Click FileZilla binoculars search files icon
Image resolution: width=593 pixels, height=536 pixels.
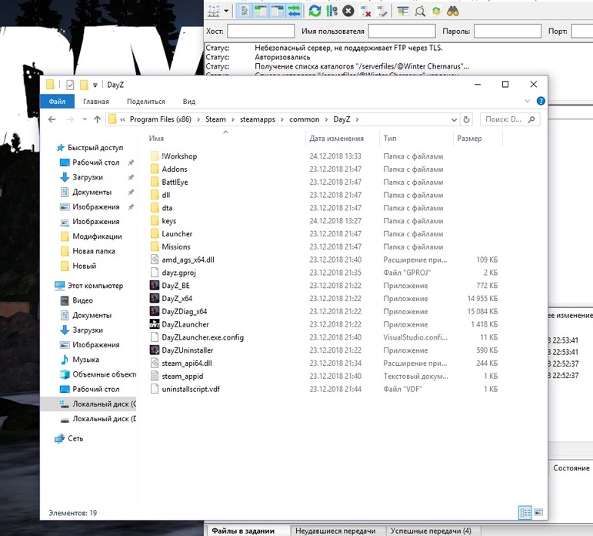point(453,11)
